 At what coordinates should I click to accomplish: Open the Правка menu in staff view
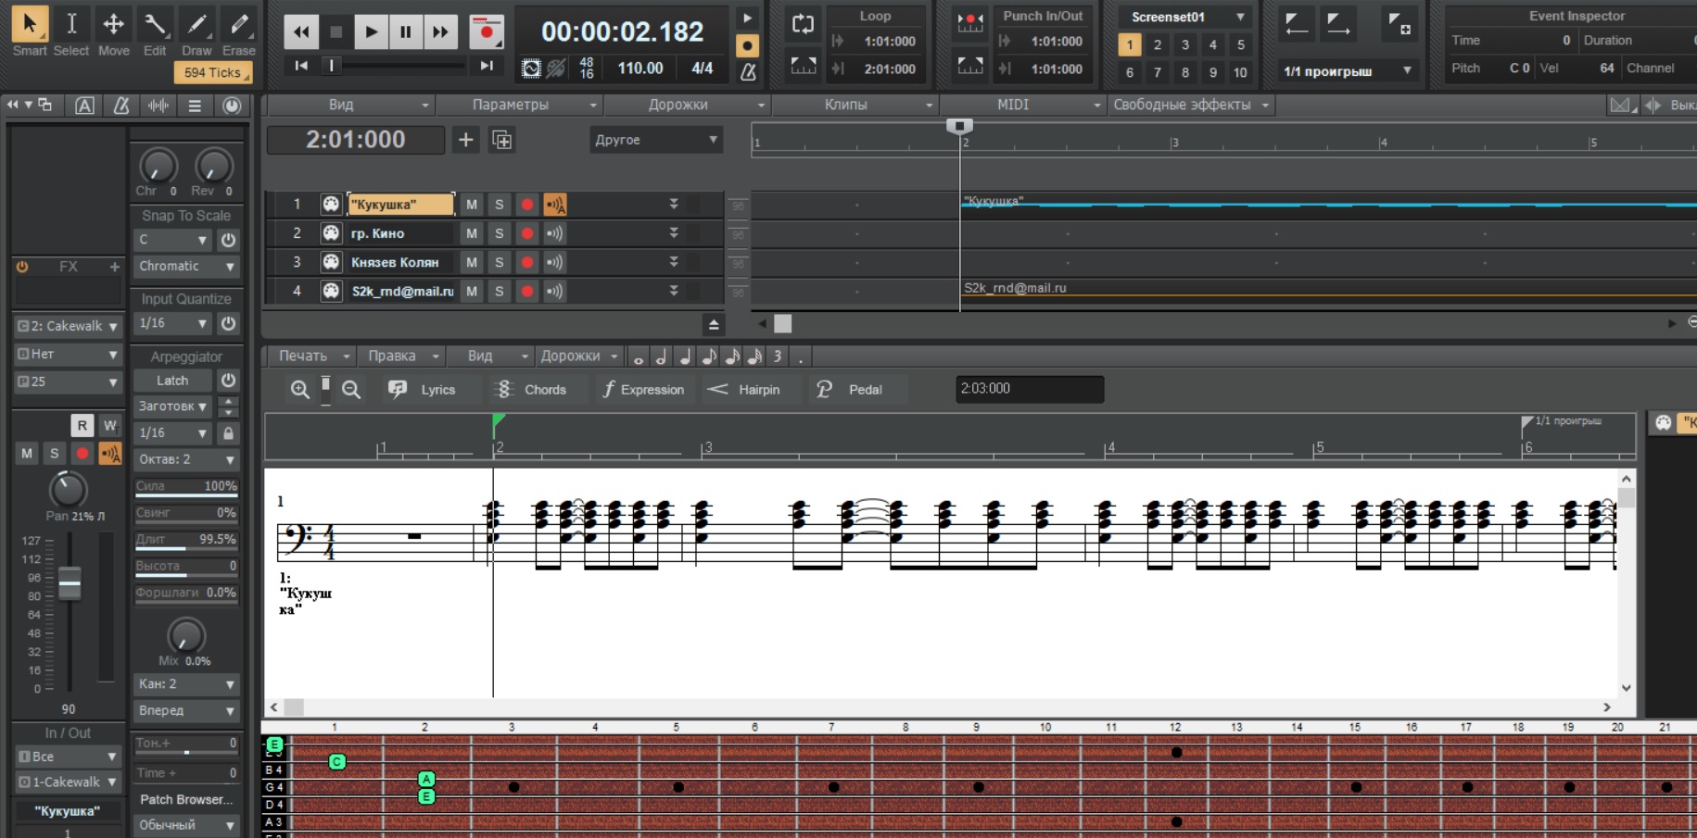tap(400, 356)
